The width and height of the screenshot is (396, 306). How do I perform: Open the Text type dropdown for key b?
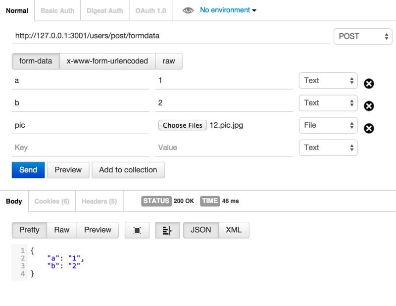tap(328, 103)
